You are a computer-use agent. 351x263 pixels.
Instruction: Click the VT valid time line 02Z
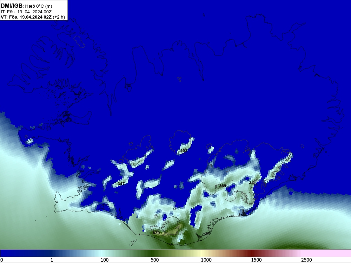click(33, 17)
